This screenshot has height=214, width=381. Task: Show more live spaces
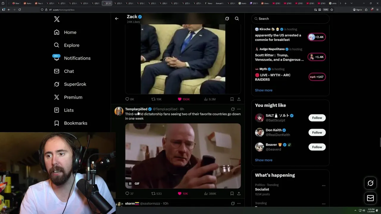pos(263,90)
